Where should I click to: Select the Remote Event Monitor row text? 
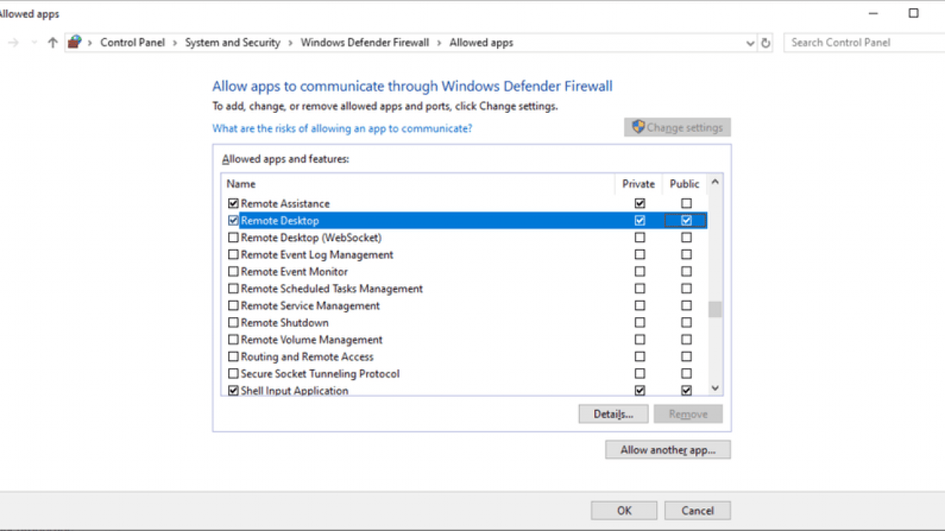click(x=294, y=271)
